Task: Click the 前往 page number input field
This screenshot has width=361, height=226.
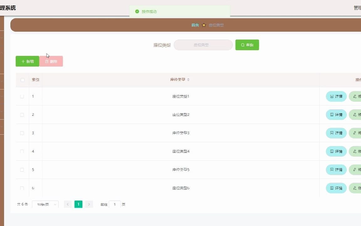Action: [115, 204]
